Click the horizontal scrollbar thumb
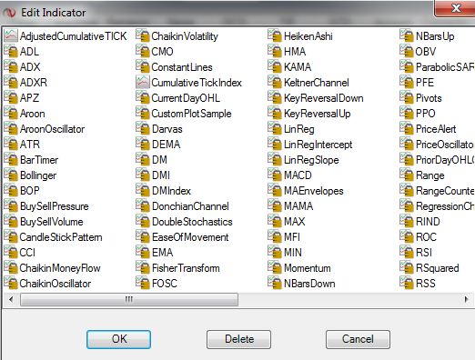 pyautogui.click(x=129, y=299)
